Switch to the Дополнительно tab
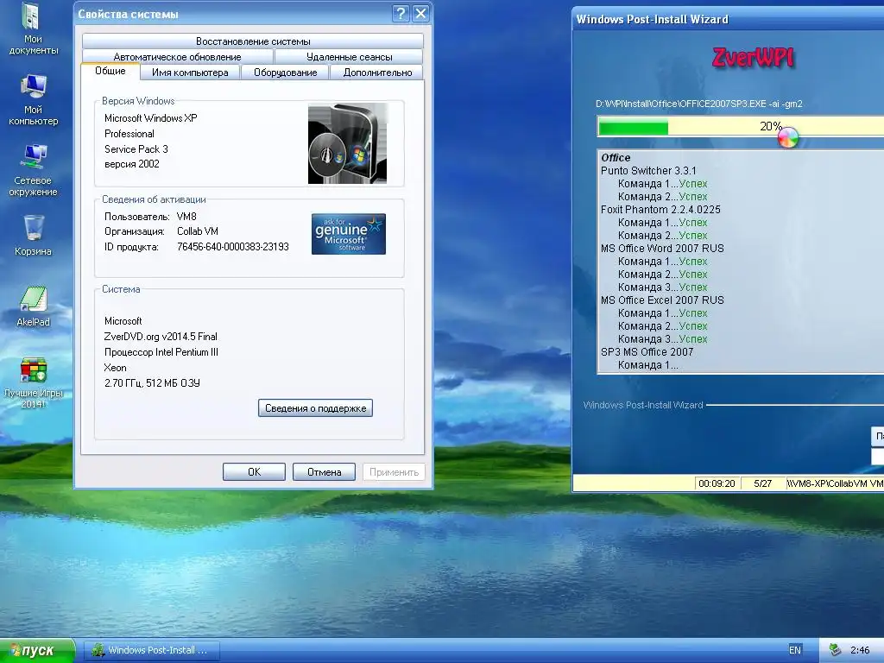Viewport: 884px width, 663px height. (377, 73)
